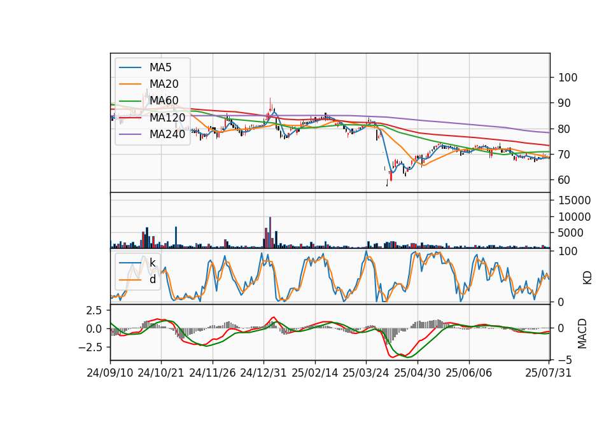This screenshot has height=439, width=611.
Task: Click the 24/11/26 date axis label
Action: coord(213,373)
